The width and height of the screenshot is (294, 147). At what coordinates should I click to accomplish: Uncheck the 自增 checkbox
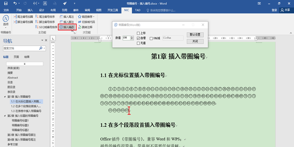point(138,38)
